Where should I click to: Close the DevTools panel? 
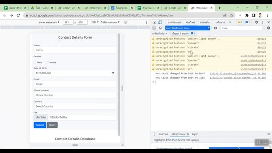tap(268, 23)
